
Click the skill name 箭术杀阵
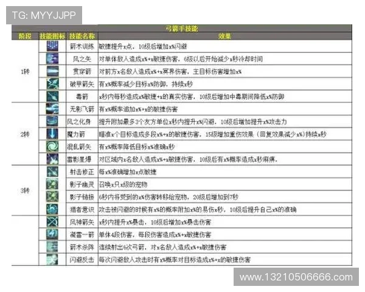point(82,248)
